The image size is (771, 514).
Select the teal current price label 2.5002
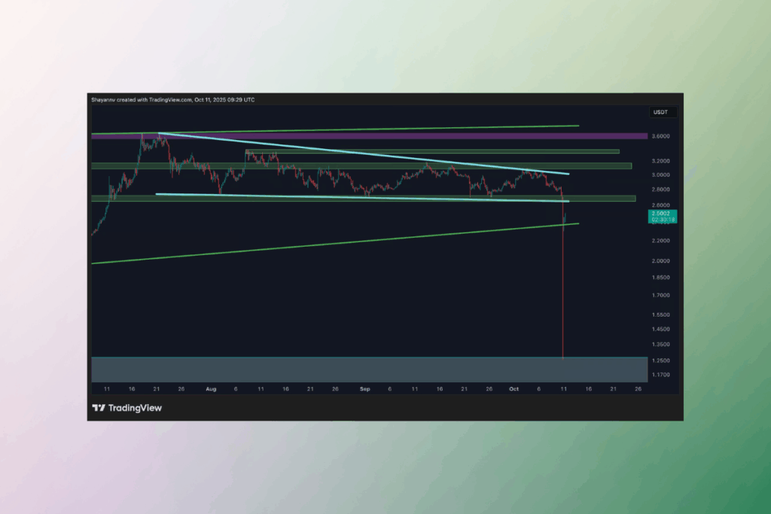coord(662,214)
